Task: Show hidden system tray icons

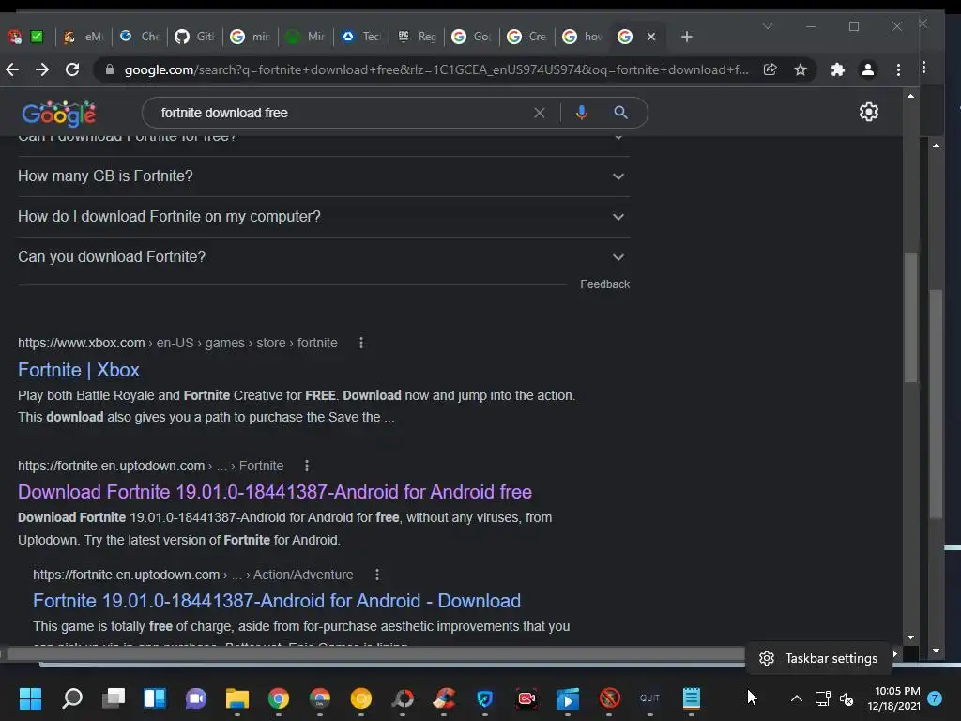Action: coord(796,698)
